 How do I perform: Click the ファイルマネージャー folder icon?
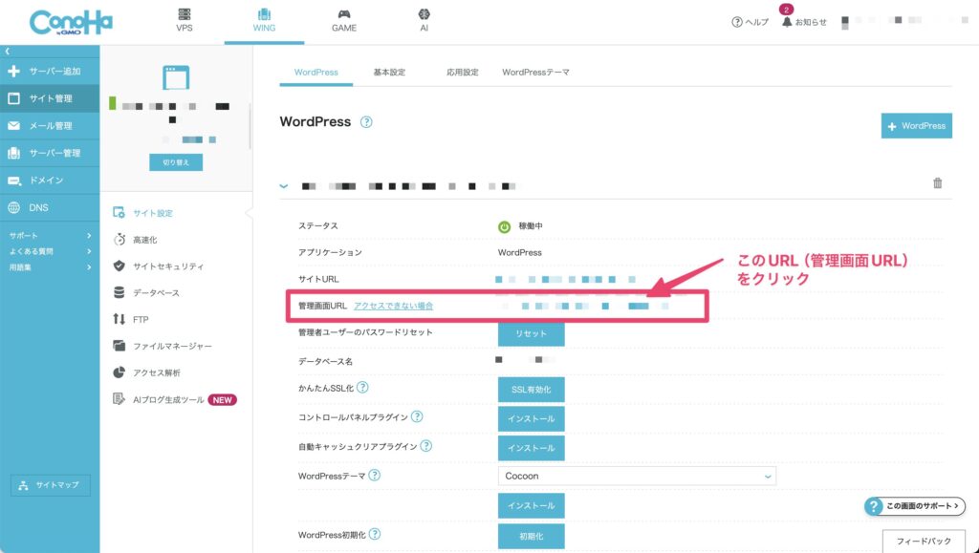point(119,346)
